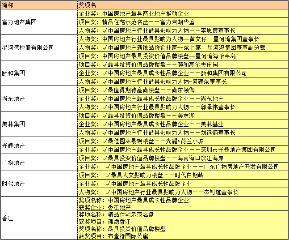Click the line 获奖项目:布查特国际公寓
Screen dimensions: 289x240
(x=113, y=236)
